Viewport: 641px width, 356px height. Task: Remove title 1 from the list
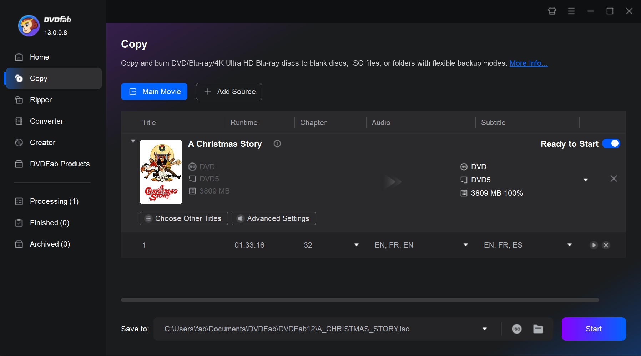point(606,245)
